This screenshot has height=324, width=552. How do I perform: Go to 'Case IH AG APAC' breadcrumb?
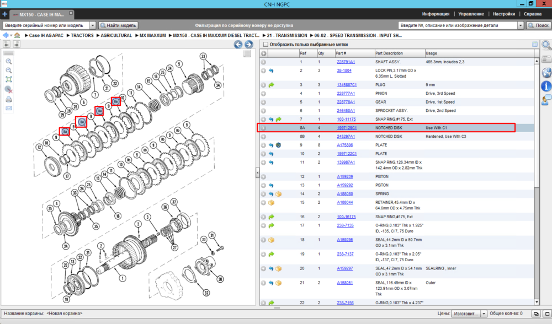46,35
